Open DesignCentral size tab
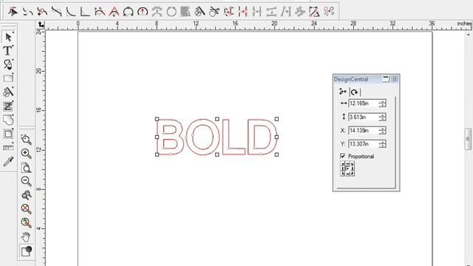Image resolution: width=473 pixels, height=266 pixels. 343,92
